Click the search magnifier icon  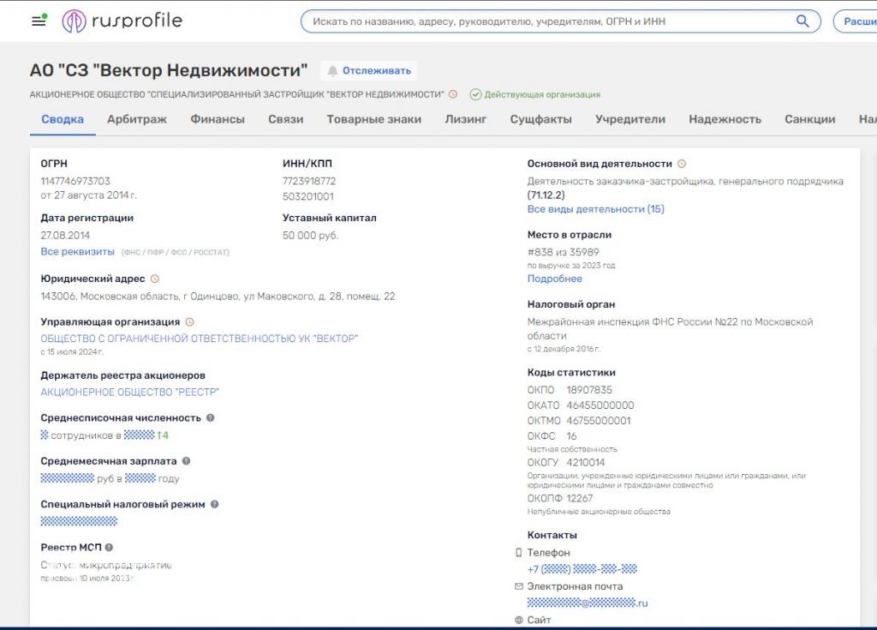[x=802, y=21]
